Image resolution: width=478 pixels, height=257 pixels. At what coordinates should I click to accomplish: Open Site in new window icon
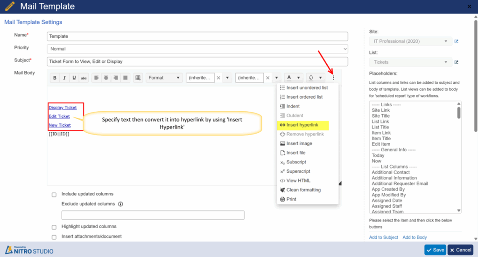[x=457, y=41]
